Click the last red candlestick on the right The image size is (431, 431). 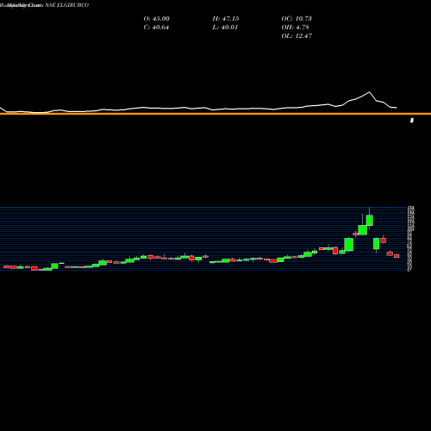point(397,256)
